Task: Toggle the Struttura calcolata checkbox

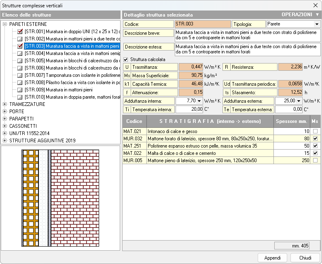Action: pos(126,59)
